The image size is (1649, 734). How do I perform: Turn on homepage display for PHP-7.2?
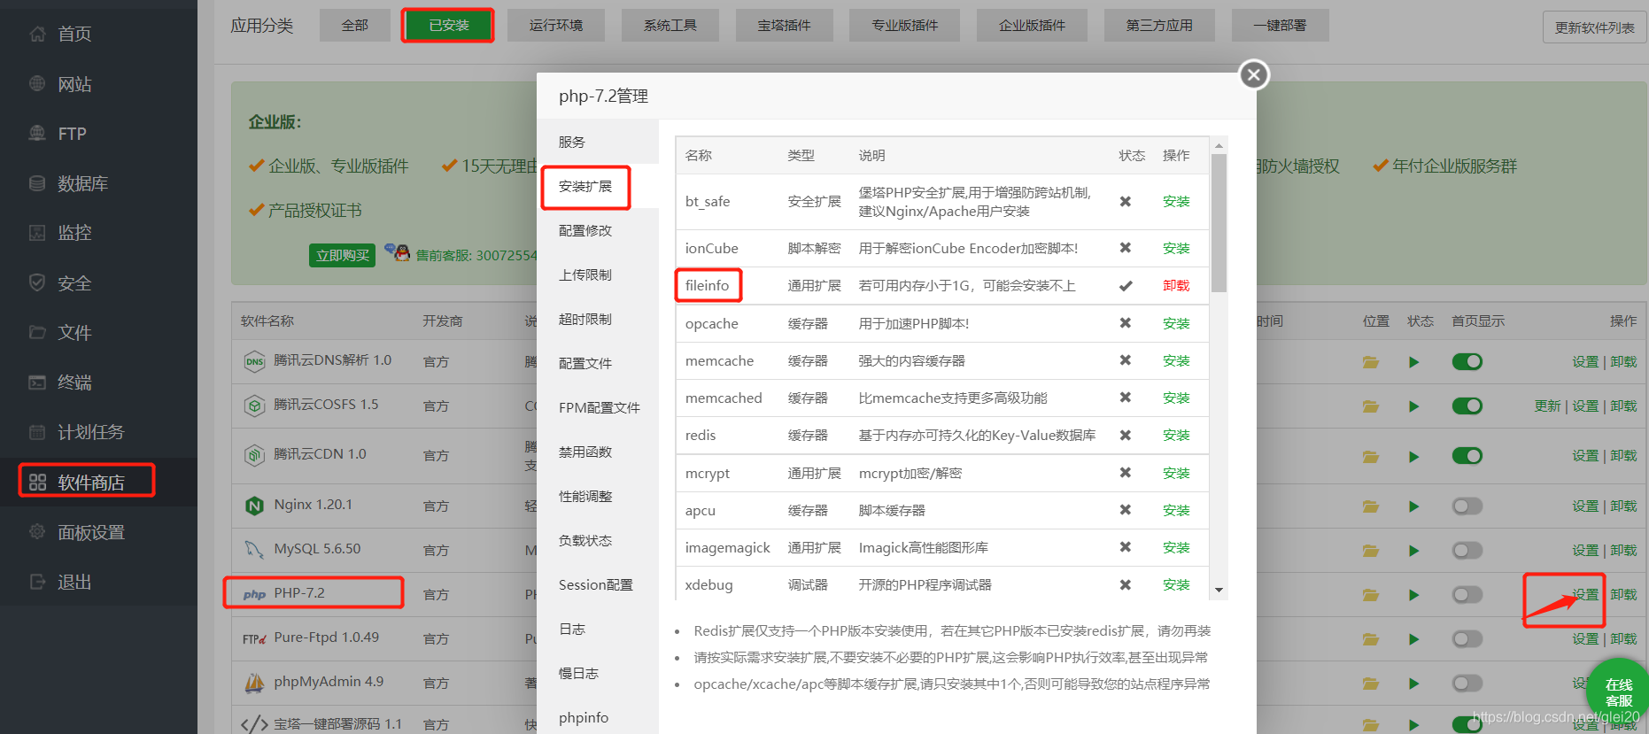[x=1467, y=595]
